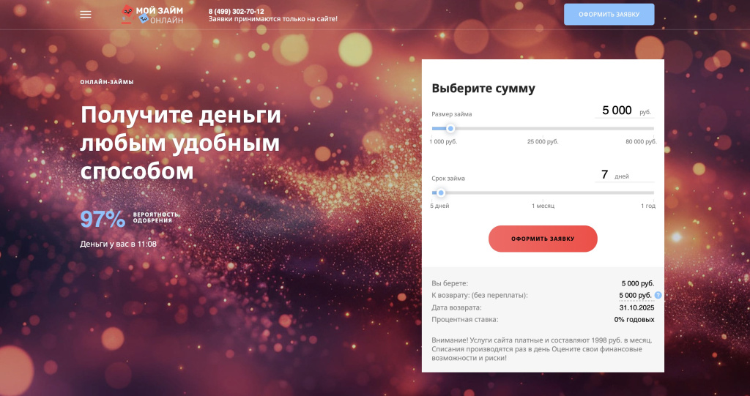
Task: Click the 25 000 руб. slider label
Action: coord(543,141)
